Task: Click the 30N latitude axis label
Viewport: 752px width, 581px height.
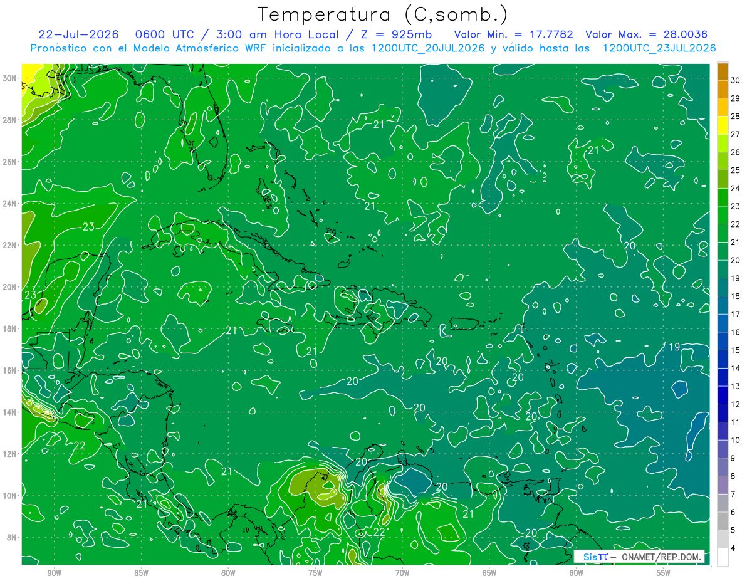Action: (x=11, y=78)
